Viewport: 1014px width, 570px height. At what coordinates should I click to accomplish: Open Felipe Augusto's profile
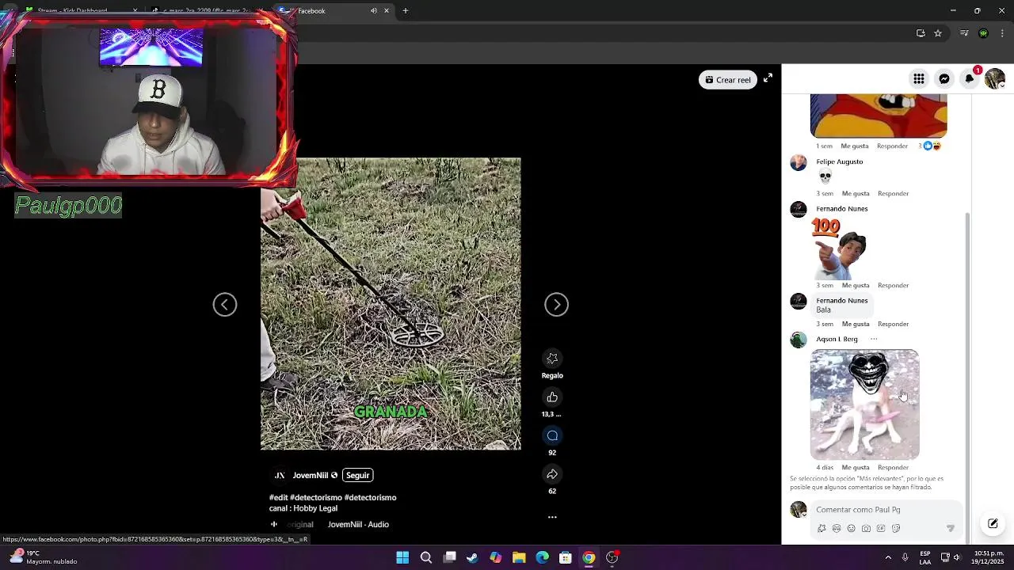coord(840,161)
